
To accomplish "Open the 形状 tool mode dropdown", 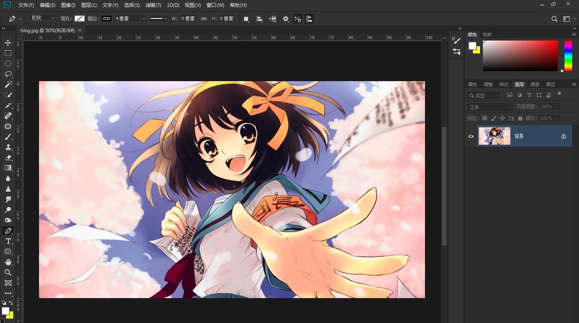I will (42, 18).
